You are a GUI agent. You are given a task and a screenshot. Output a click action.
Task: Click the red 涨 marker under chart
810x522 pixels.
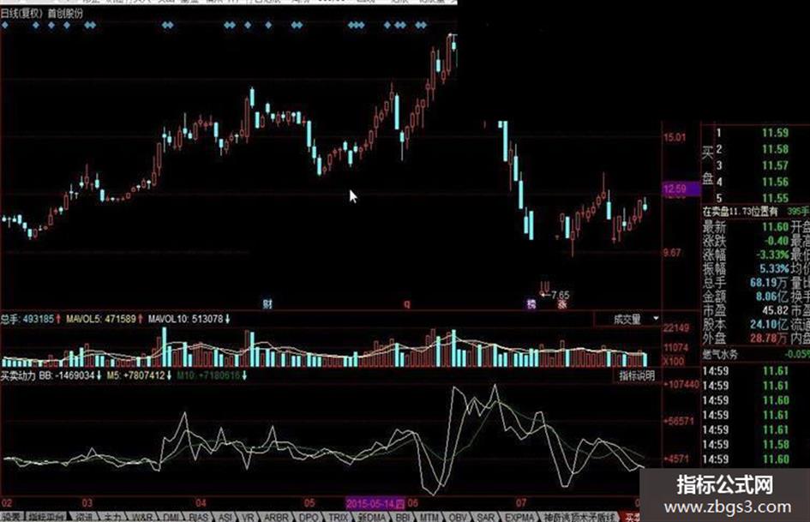click(x=562, y=304)
